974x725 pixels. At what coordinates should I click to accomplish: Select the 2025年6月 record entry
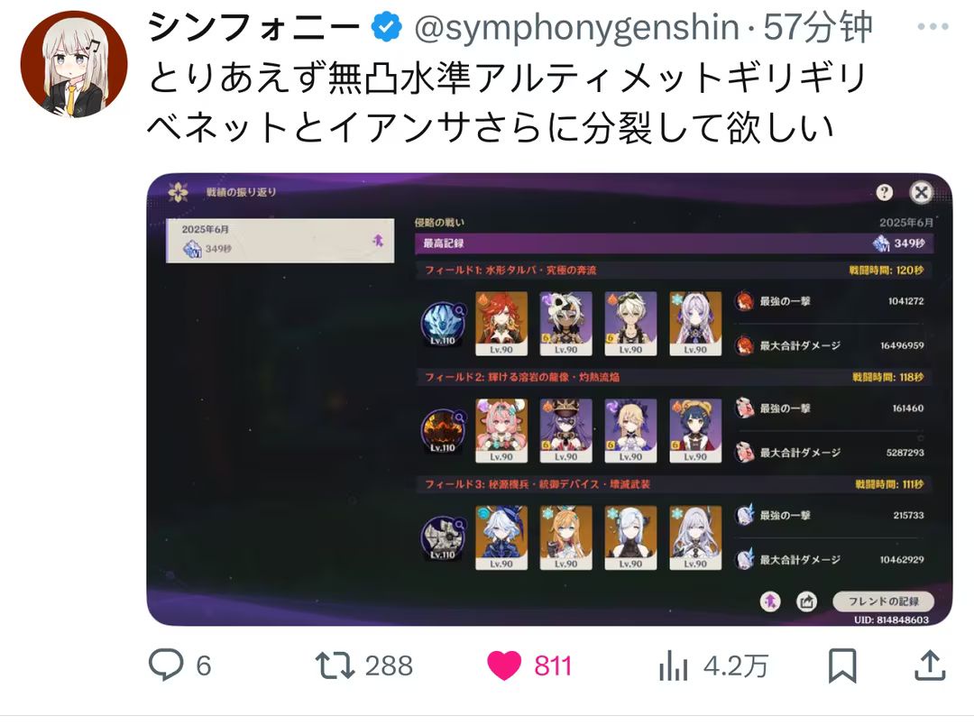280,241
